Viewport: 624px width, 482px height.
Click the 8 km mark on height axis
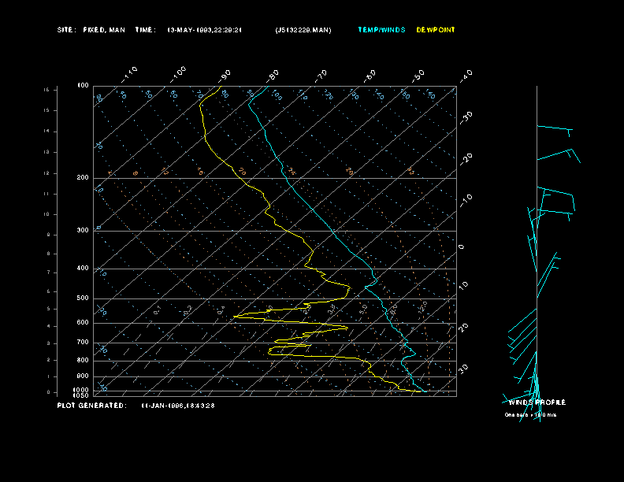pos(48,254)
